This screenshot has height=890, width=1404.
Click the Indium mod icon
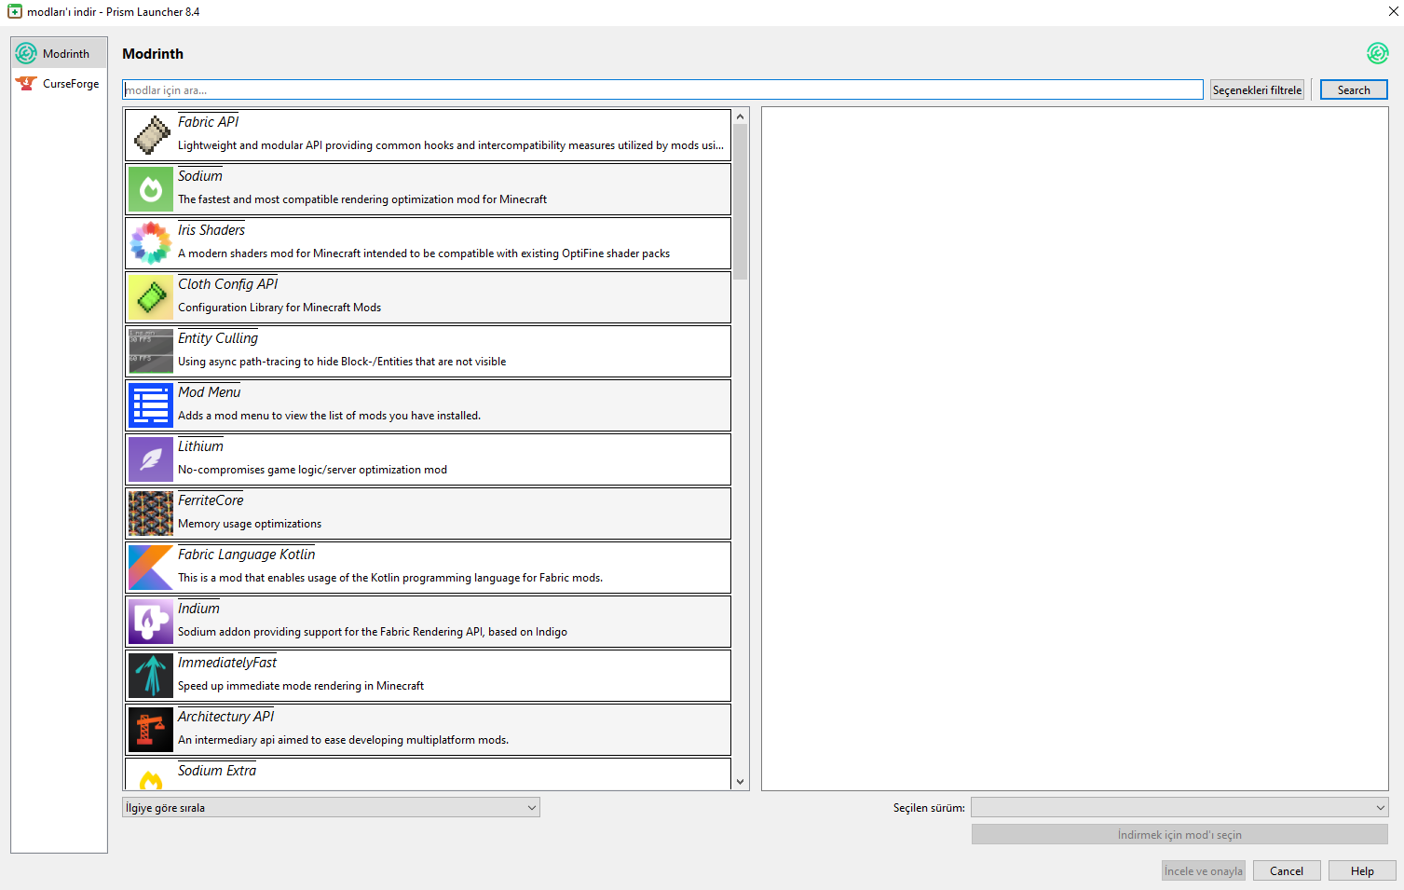click(151, 622)
